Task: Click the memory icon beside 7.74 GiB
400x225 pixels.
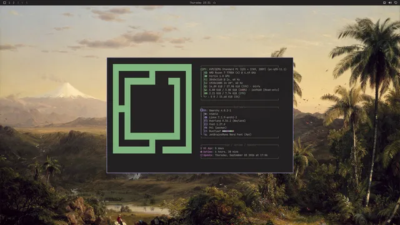Action: [206, 93]
